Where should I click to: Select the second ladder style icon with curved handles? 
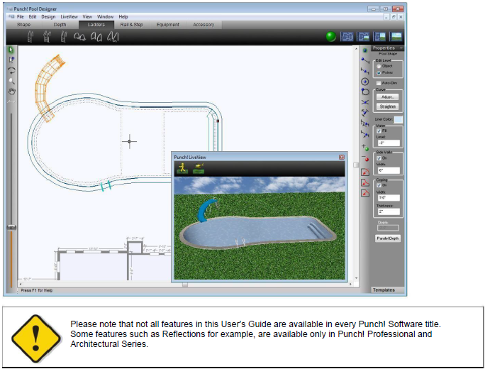[x=47, y=37]
